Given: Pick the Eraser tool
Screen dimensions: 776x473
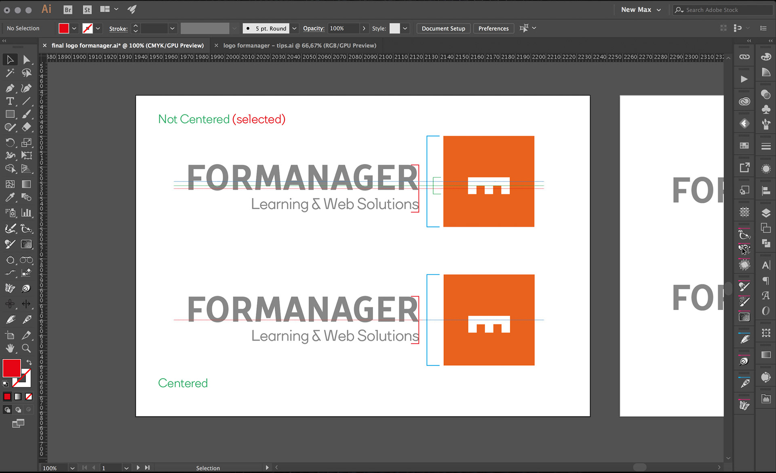Looking at the screenshot, I should point(26,127).
